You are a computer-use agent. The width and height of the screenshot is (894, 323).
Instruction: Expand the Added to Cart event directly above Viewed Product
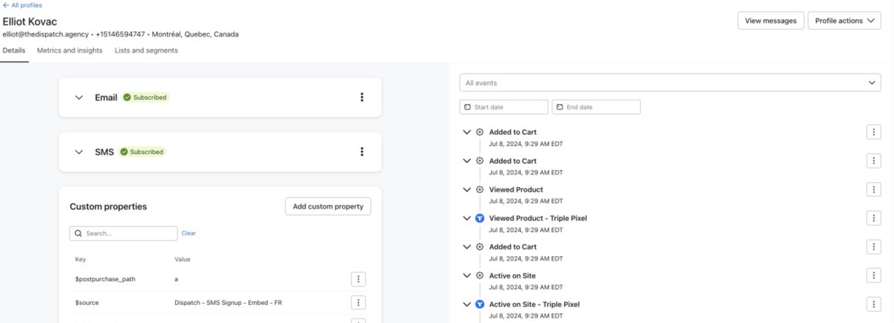point(467,161)
